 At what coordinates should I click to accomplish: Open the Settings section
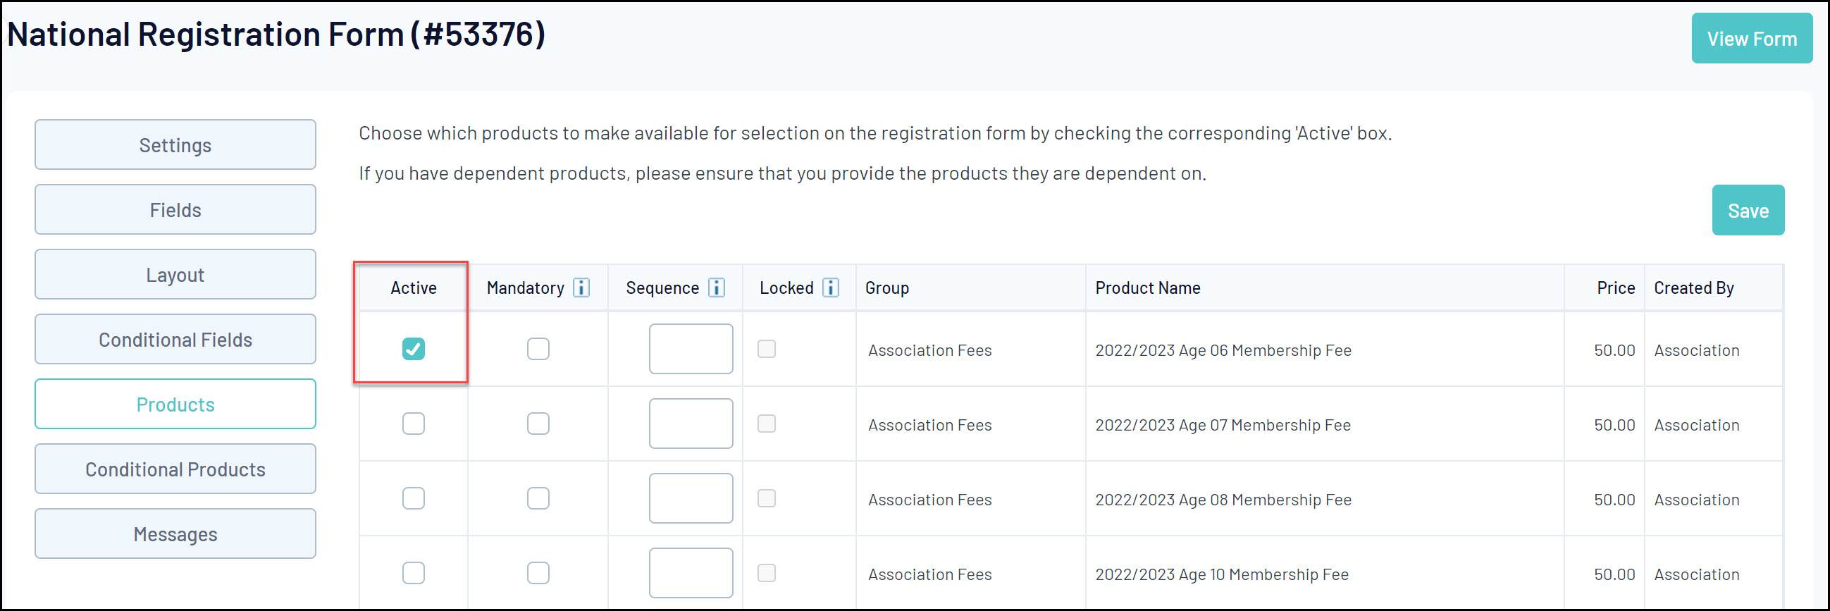[175, 145]
